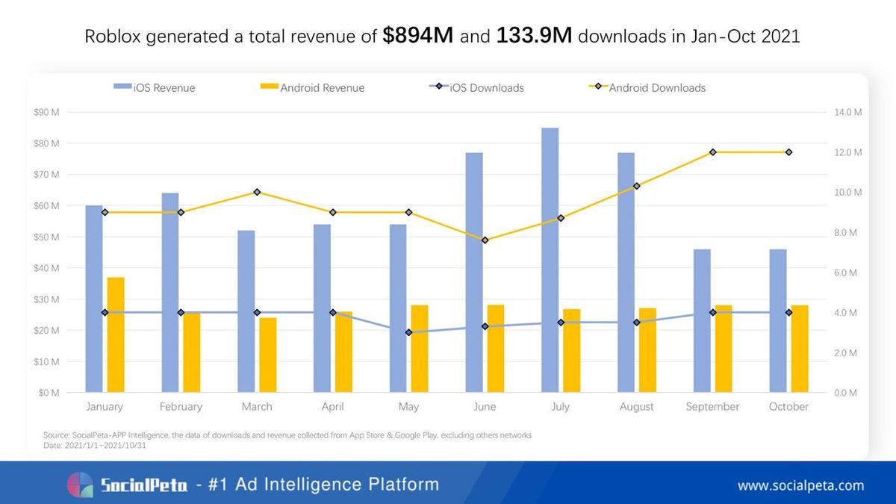This screenshot has height=504, width=896.
Task: Click the June iOS revenue bar
Action: (x=474, y=273)
